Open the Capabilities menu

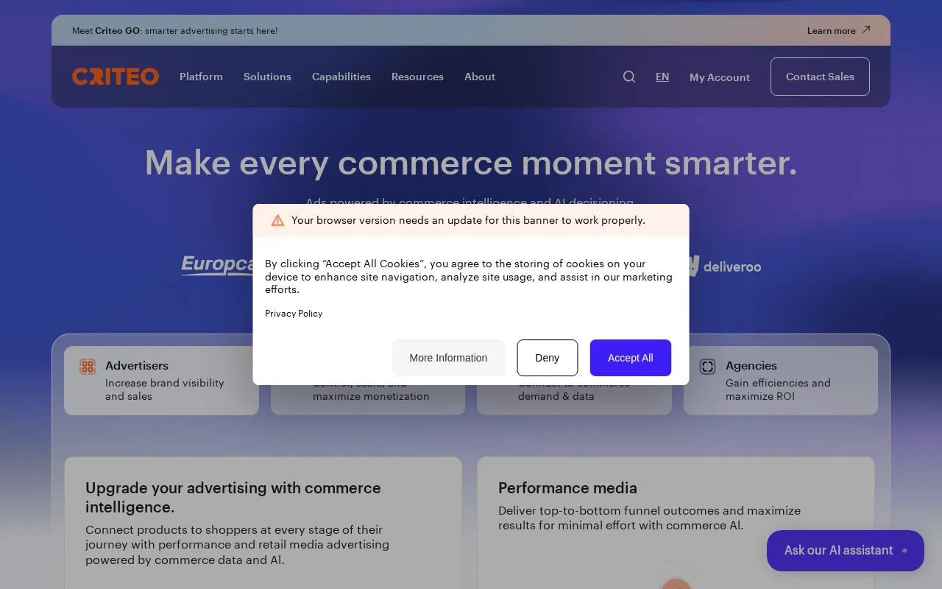tap(341, 77)
